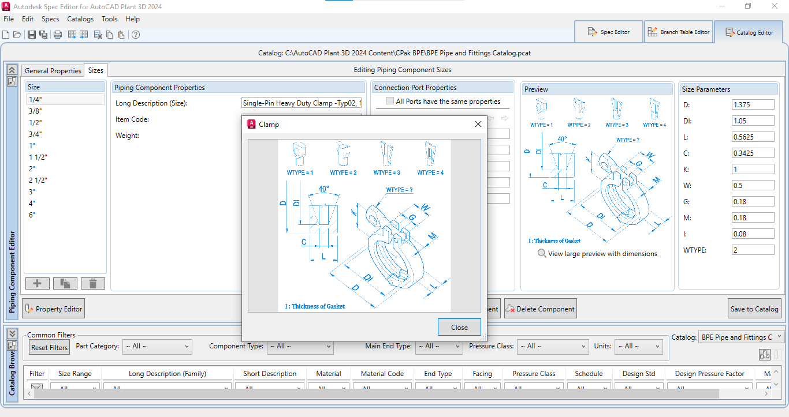Open the Catalogs menu
This screenshot has height=417, width=789.
click(80, 19)
